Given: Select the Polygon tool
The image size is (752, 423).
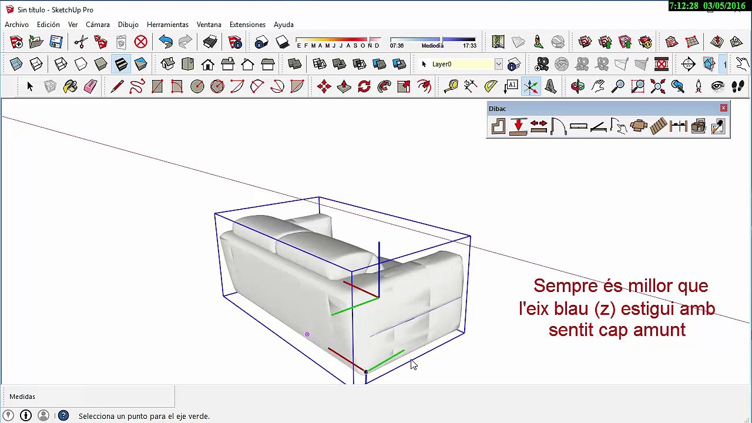Looking at the screenshot, I should tap(217, 87).
